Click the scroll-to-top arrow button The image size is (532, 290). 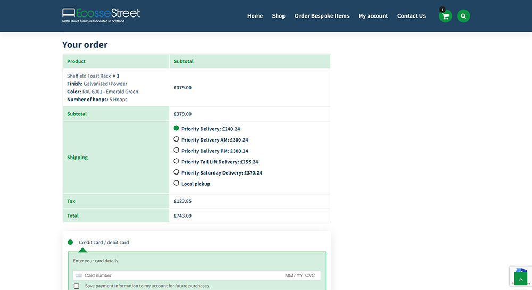coord(520,279)
